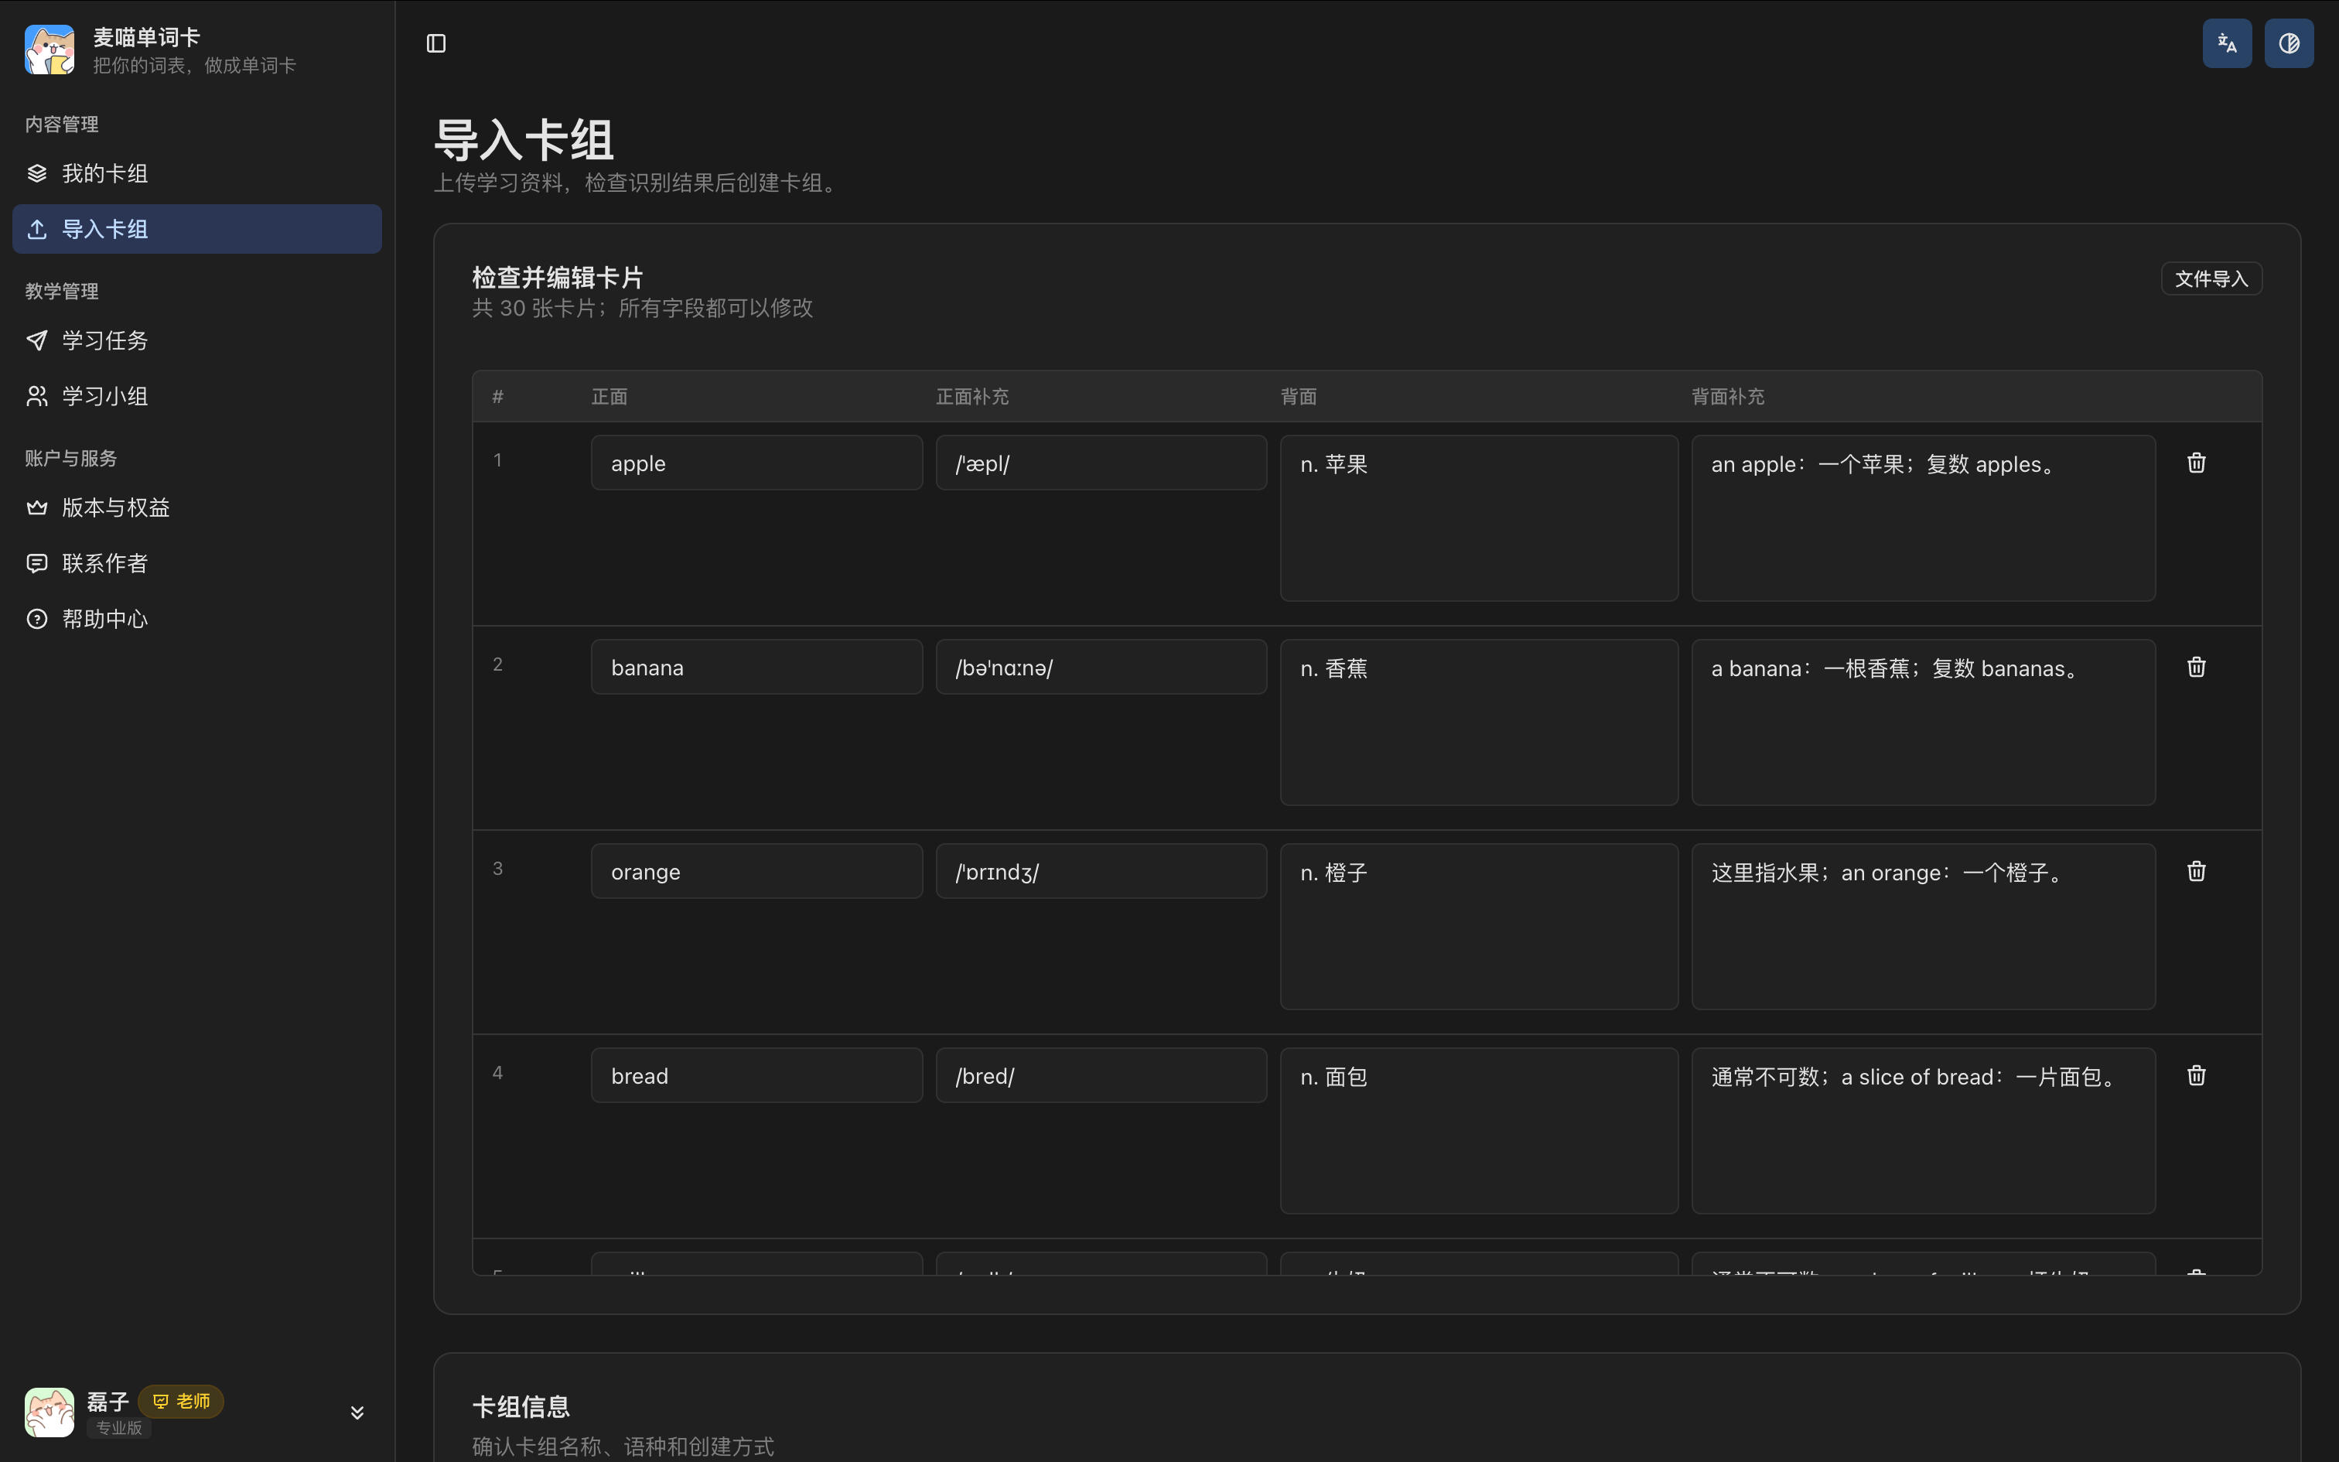Click the 磊子 user avatar
This screenshot has height=1462, width=2339.
[x=50, y=1412]
